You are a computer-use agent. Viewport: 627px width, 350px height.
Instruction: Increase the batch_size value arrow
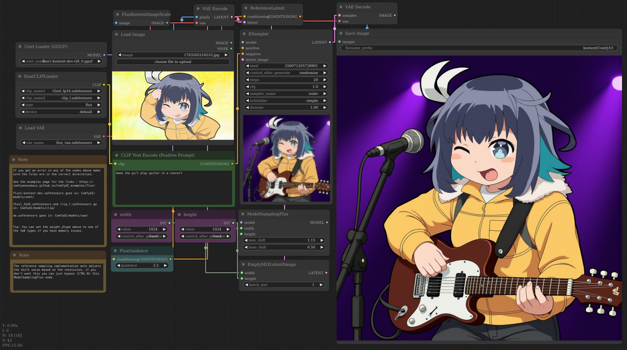tap(321, 285)
